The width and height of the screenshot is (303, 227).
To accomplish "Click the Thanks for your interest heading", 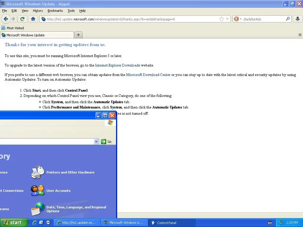I will pyautogui.click(x=55, y=45).
